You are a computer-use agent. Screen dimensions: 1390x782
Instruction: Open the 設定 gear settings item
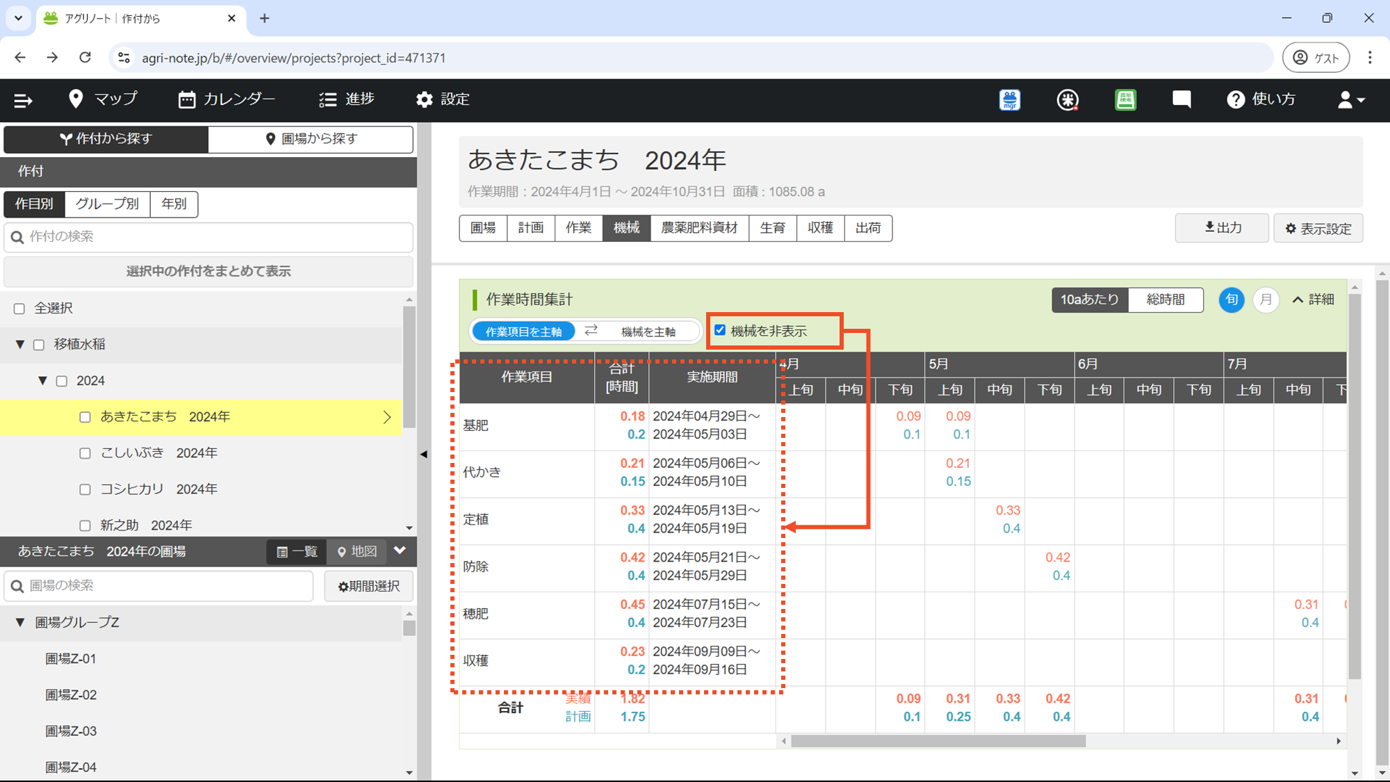[x=443, y=99]
